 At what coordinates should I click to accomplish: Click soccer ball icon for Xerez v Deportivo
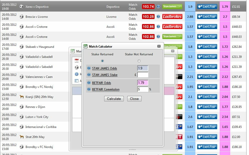pos(22,7)
